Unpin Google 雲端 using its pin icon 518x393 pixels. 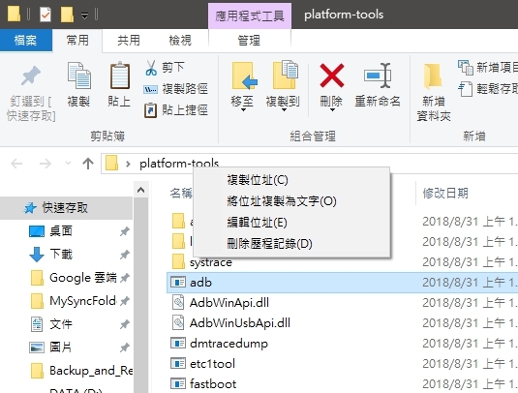pyautogui.click(x=125, y=278)
